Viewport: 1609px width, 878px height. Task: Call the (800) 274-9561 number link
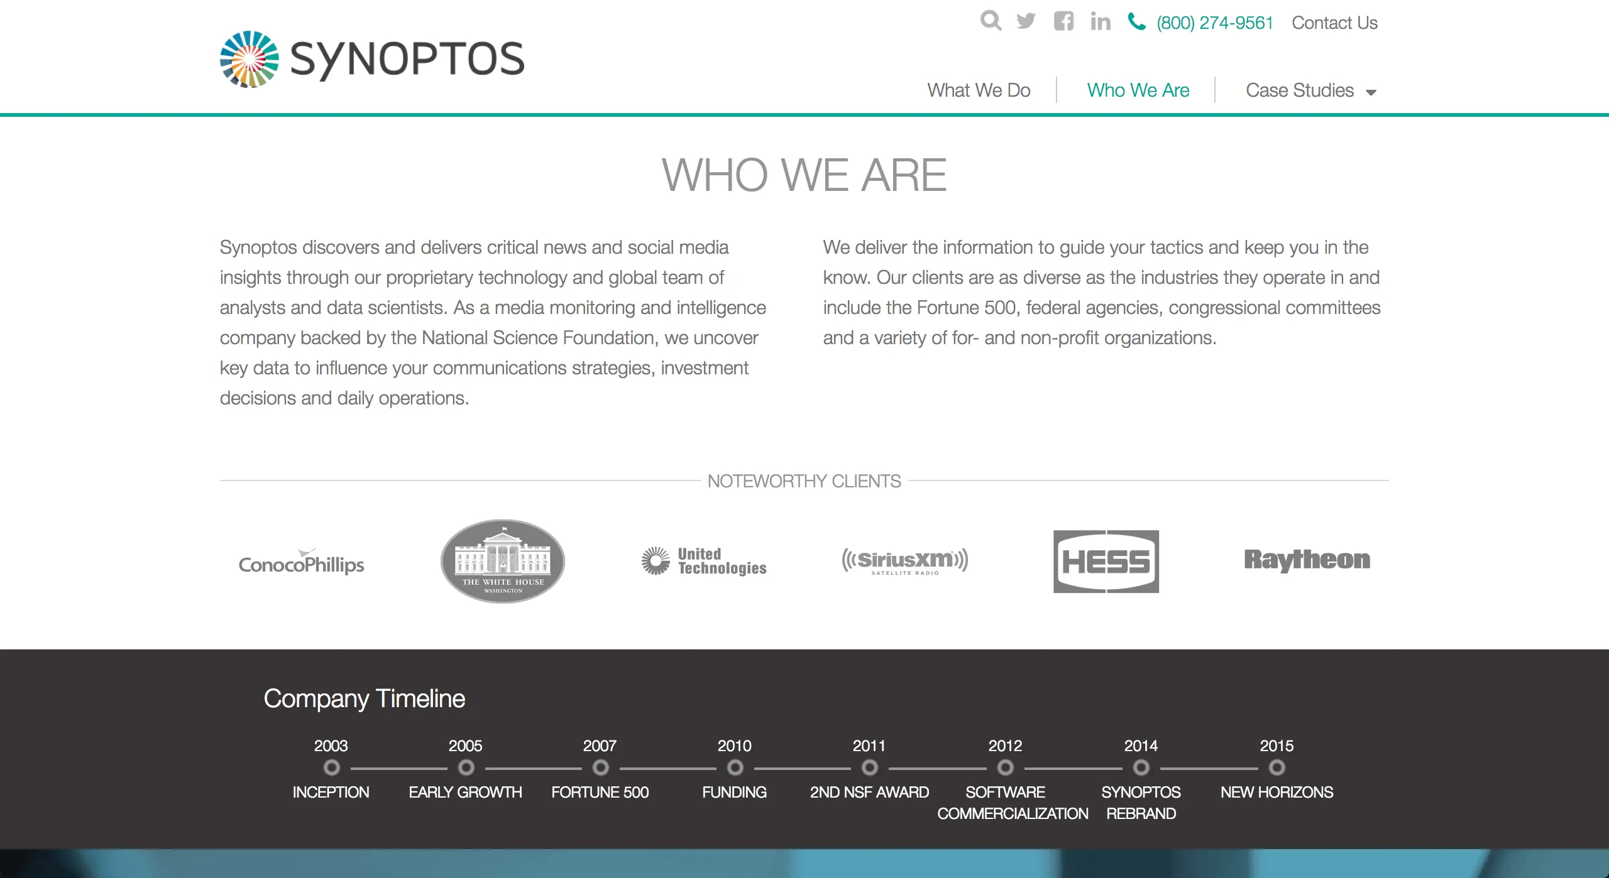[x=1214, y=23]
